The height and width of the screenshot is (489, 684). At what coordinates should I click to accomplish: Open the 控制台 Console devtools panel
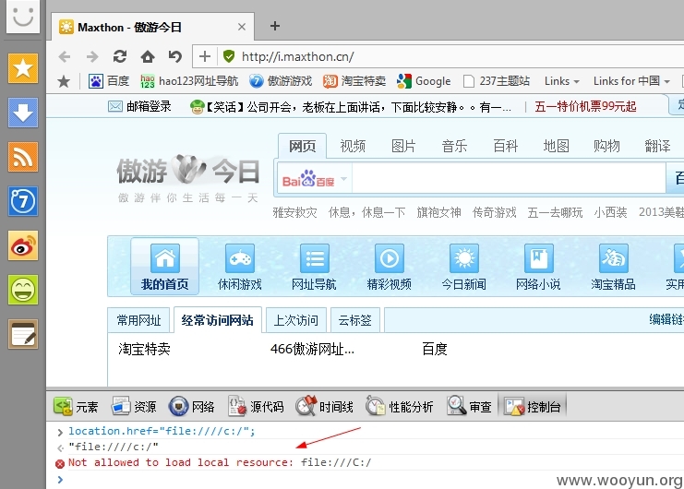tap(533, 407)
